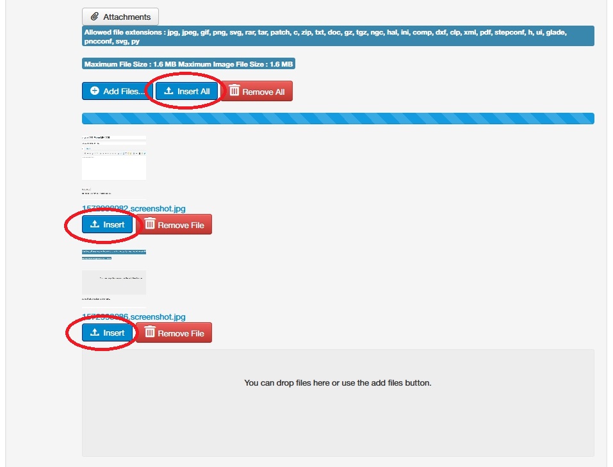Image resolution: width=613 pixels, height=467 pixels.
Task: Insert the file ending 982.screenshot.jpg
Action: 107,224
